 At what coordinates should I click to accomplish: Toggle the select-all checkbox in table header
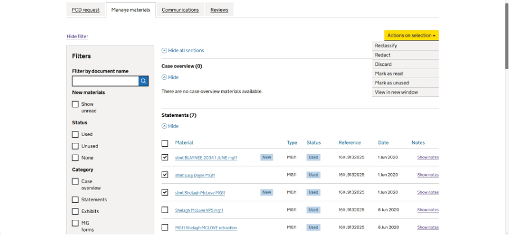click(x=165, y=143)
